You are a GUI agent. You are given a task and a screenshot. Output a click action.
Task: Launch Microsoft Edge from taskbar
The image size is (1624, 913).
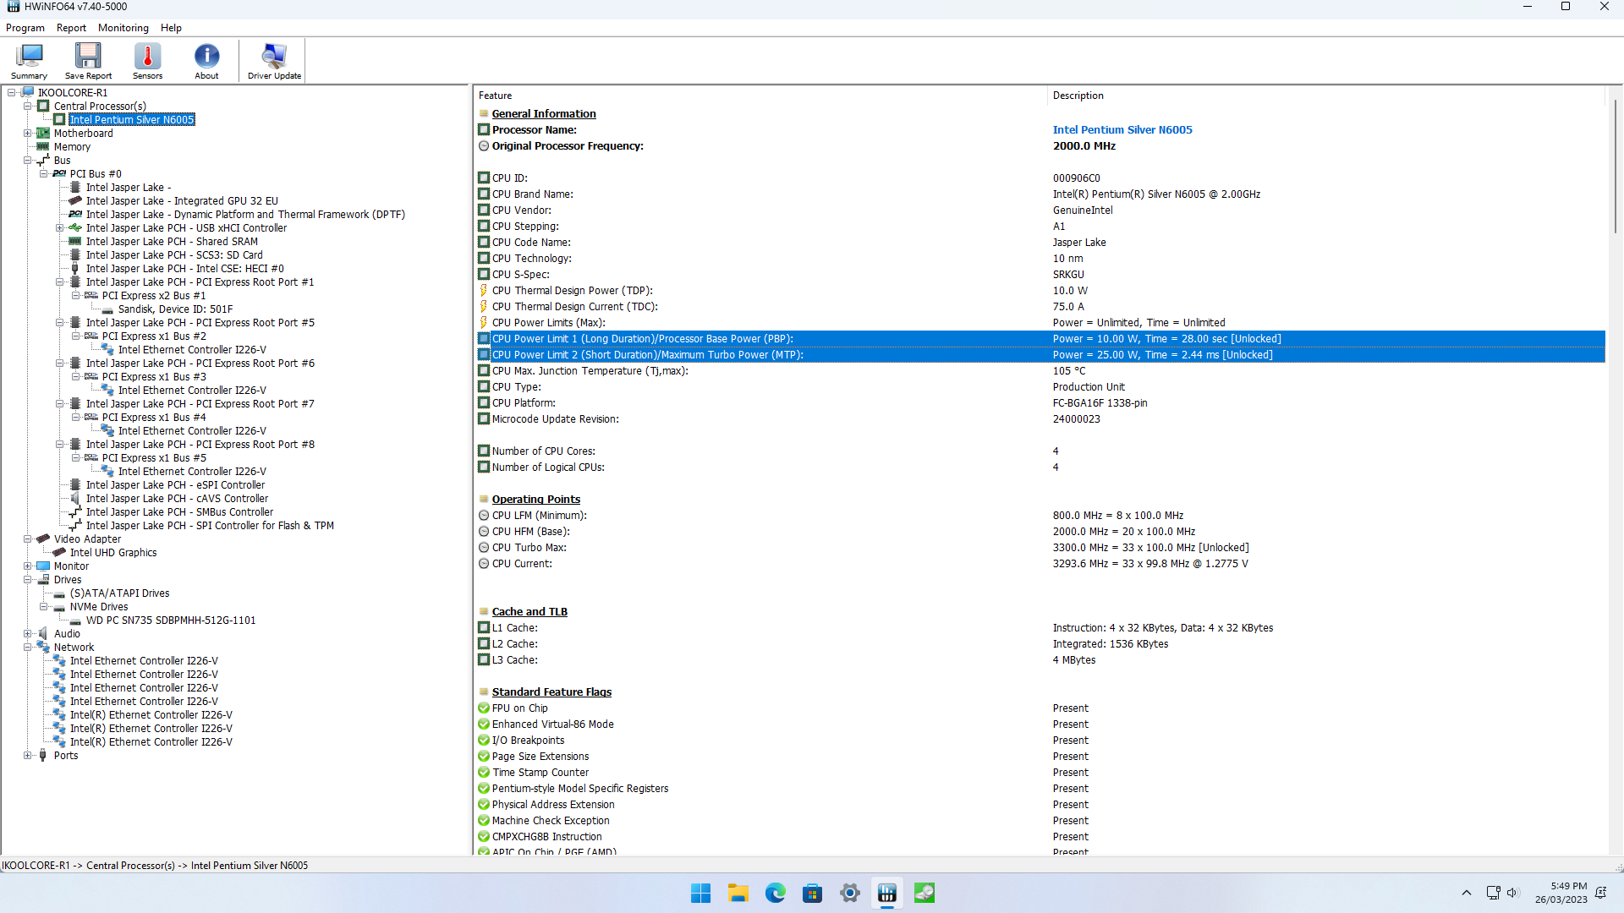[x=775, y=893]
